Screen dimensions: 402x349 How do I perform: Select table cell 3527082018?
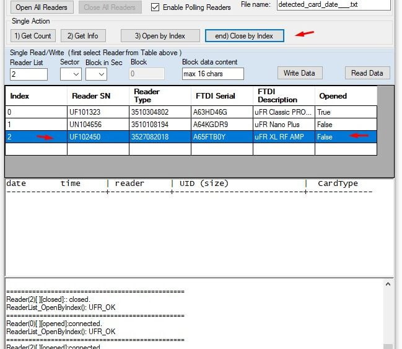click(x=160, y=137)
